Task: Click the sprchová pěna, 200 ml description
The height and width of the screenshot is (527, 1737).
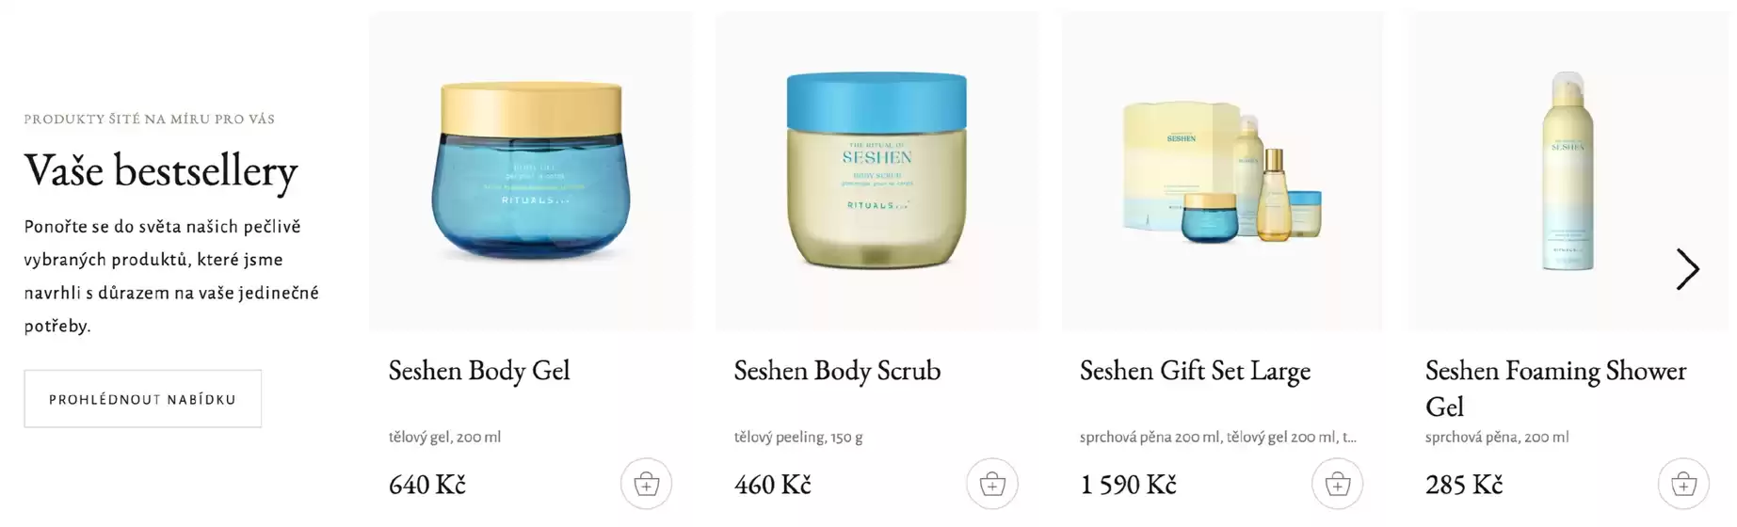Action: [1497, 437]
